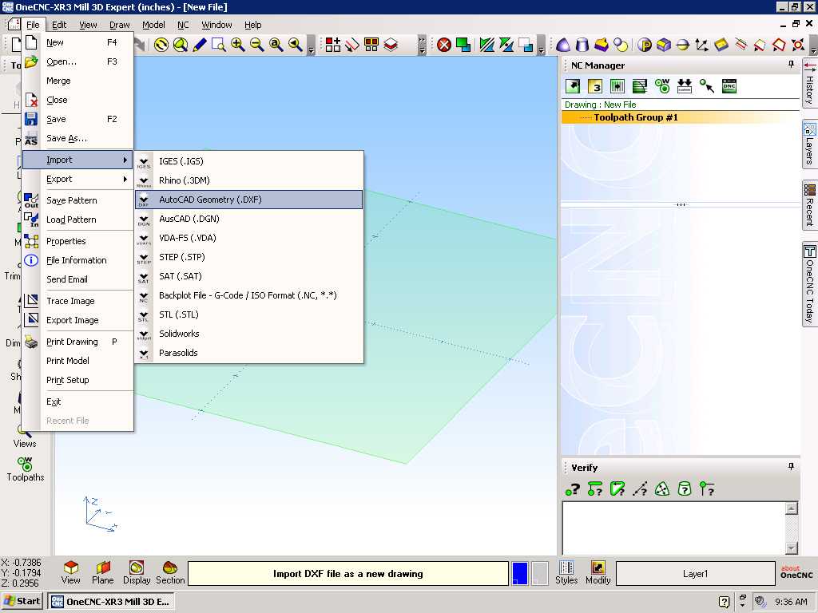Expand the Export submenu arrow
Image resolution: width=818 pixels, height=613 pixels.
125,179
